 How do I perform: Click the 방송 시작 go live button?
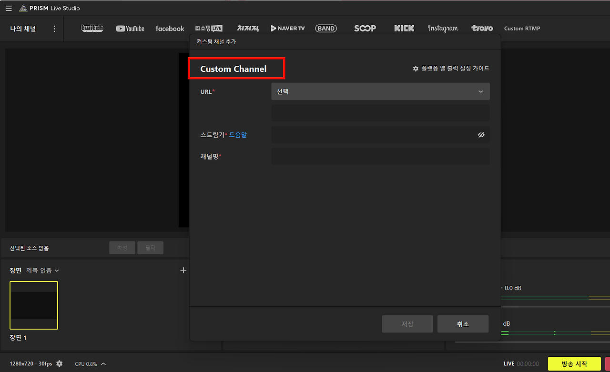[x=574, y=364]
